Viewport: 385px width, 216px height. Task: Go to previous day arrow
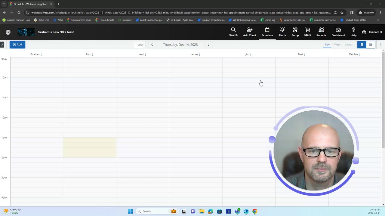[152, 45]
